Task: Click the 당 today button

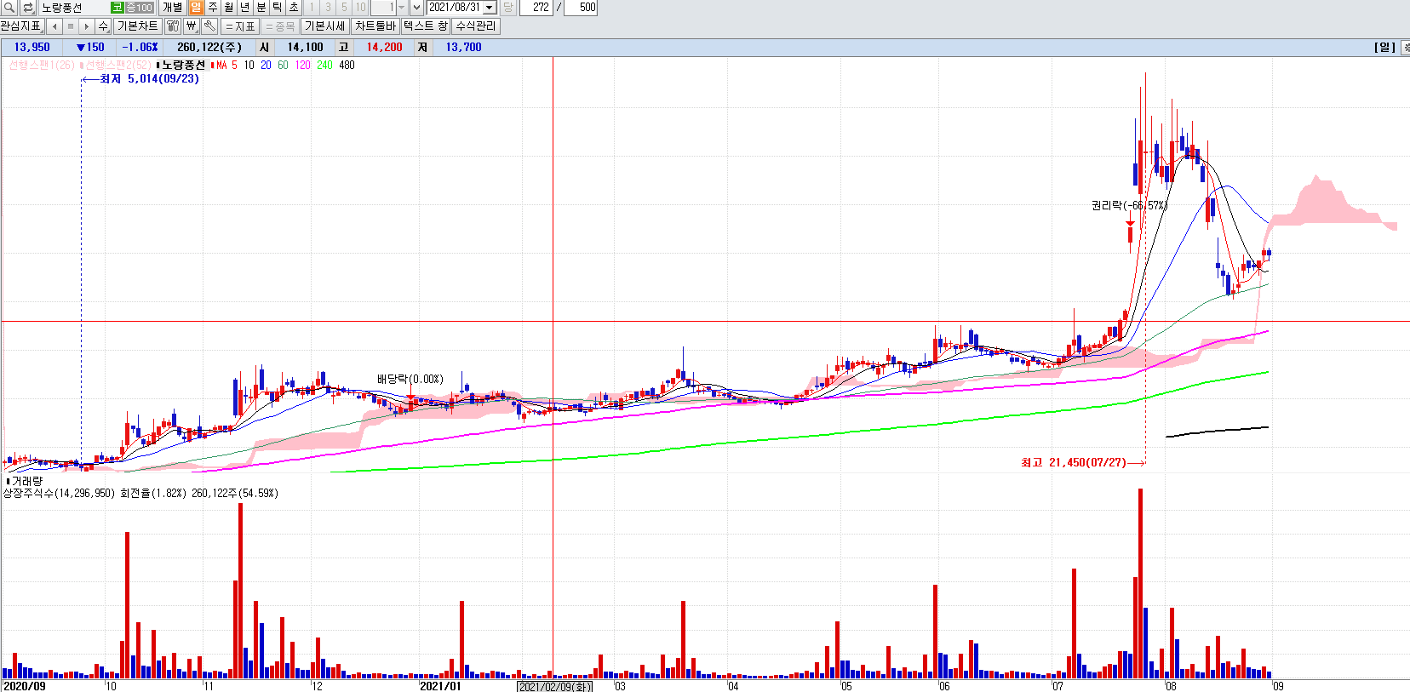Action: (508, 8)
